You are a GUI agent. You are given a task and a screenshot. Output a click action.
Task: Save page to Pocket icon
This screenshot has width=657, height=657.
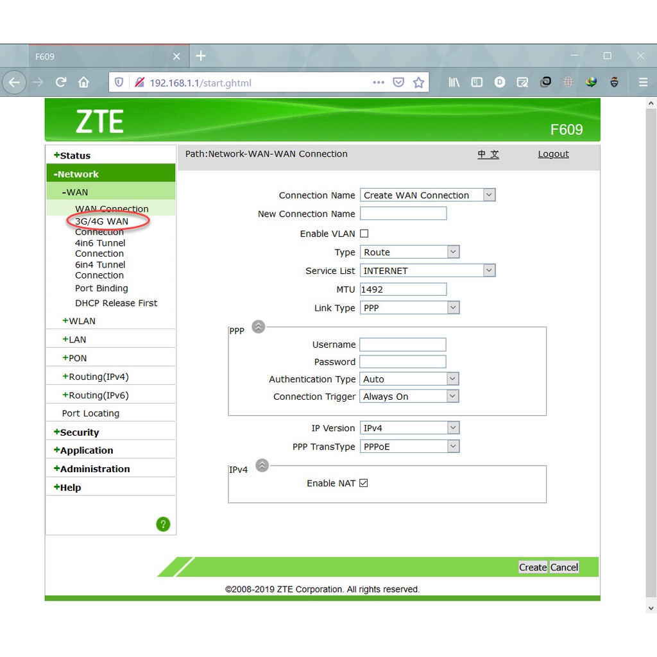(x=398, y=82)
